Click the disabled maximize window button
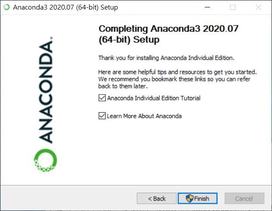 (x=233, y=7)
